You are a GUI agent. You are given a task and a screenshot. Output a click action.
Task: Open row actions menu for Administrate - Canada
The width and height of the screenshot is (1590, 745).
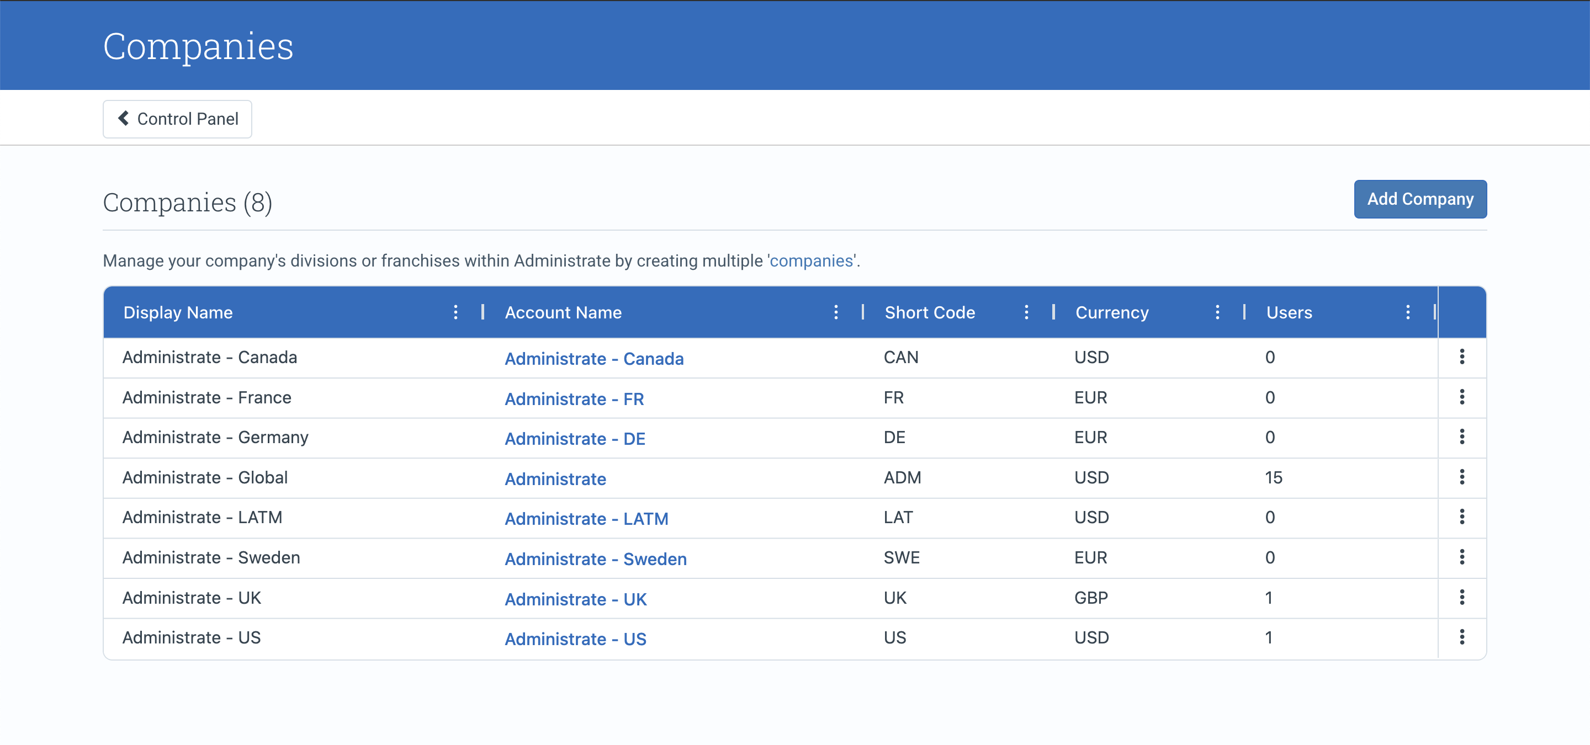coord(1461,356)
